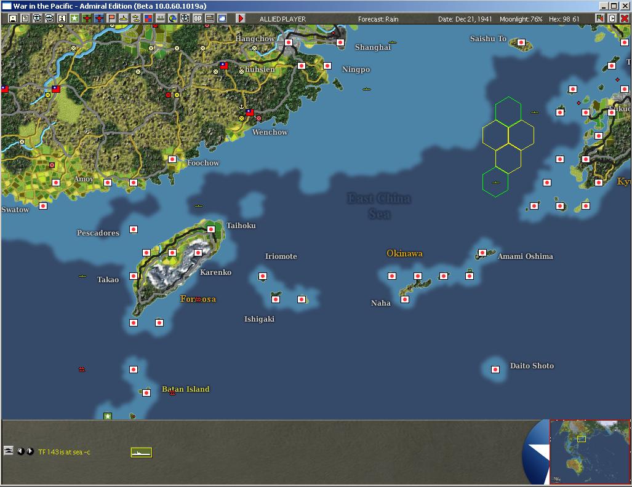
Task: Select the yellow-framed TF 143 ship icon
Action: 142,453
